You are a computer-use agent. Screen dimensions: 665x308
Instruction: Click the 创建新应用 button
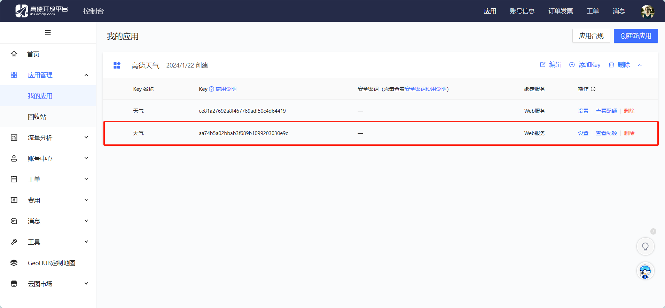tap(636, 36)
